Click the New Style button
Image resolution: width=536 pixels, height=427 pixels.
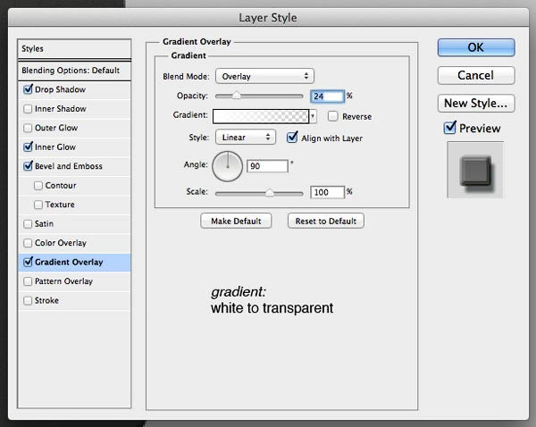tap(476, 104)
